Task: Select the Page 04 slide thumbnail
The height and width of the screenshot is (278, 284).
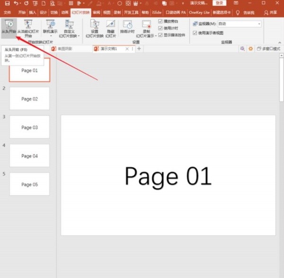Action: [x=29, y=156]
